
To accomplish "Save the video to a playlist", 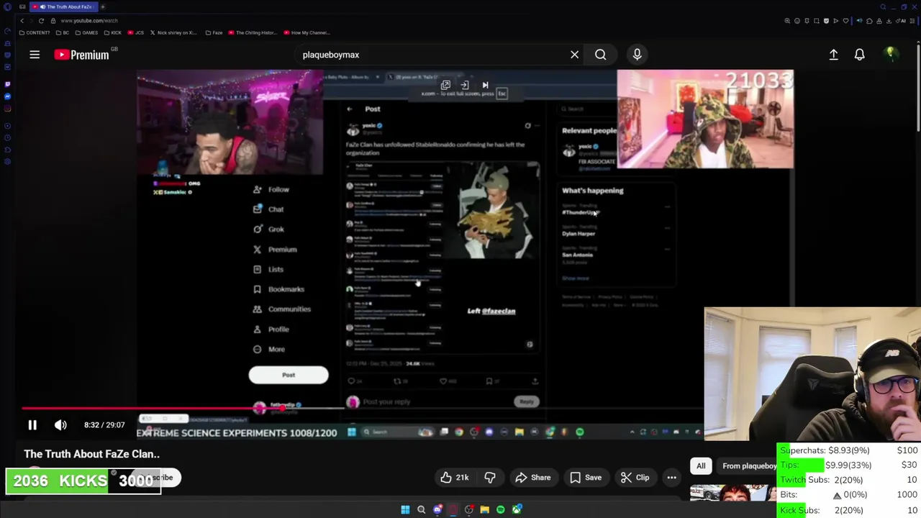I will click(x=586, y=478).
